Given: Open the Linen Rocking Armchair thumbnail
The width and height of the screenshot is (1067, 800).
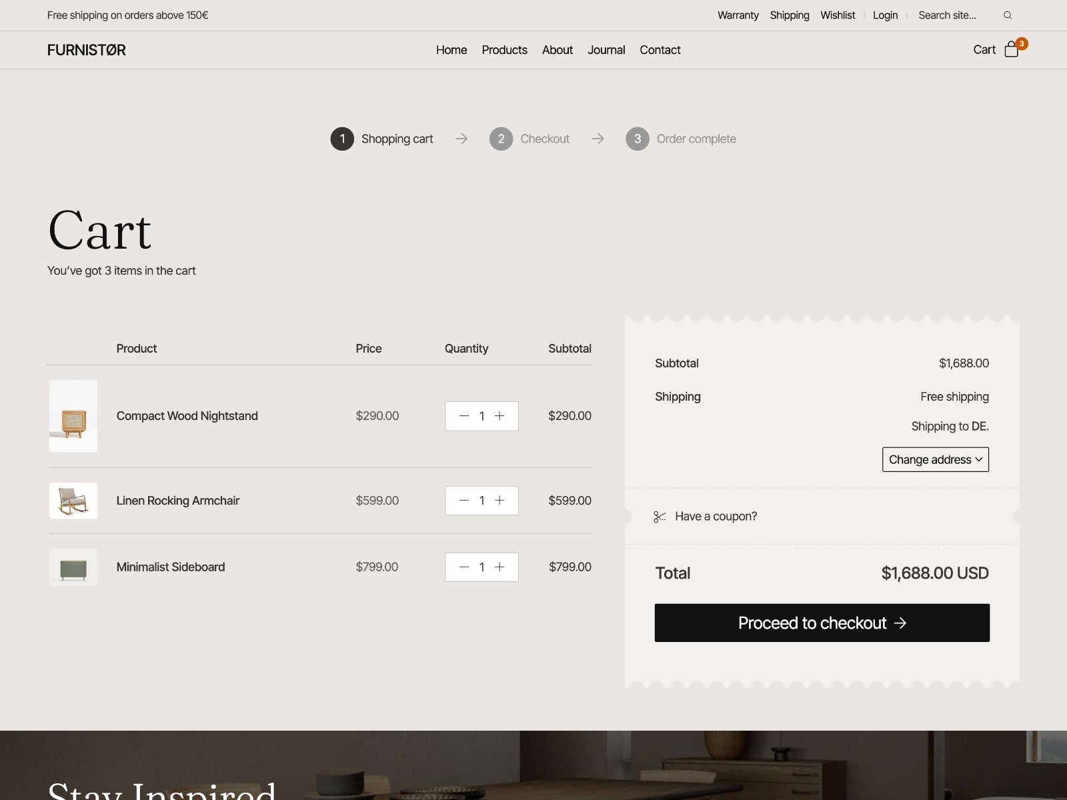Looking at the screenshot, I should pos(73,501).
